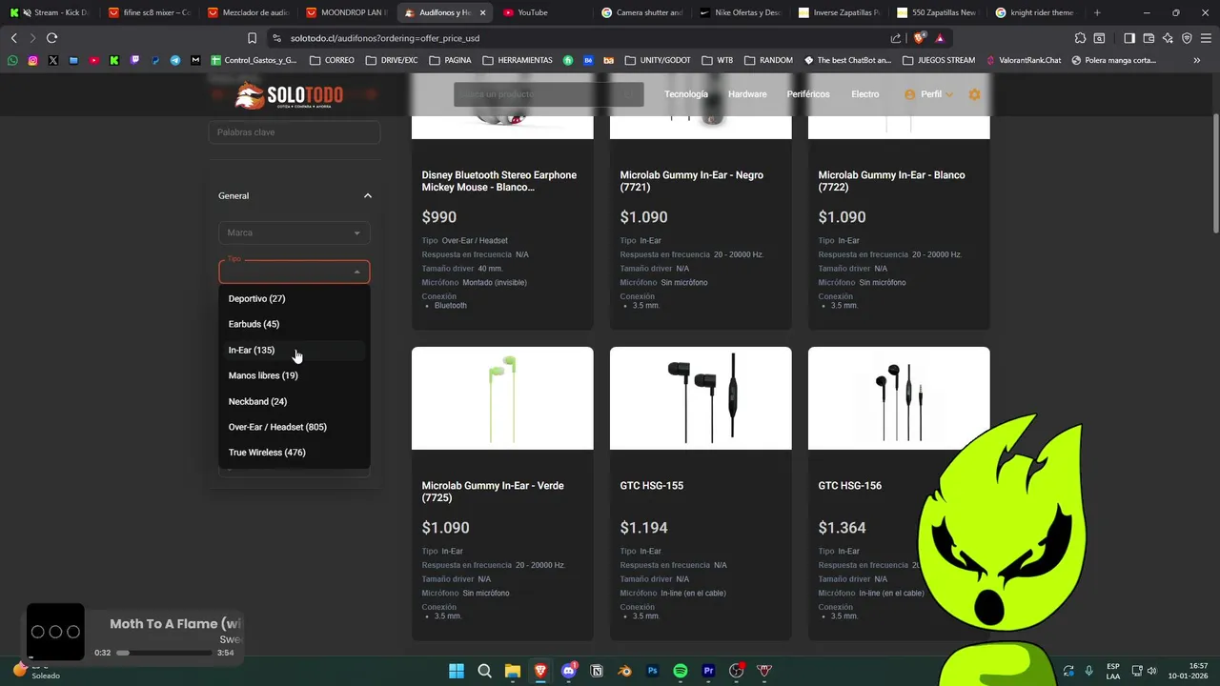1220x686 pixels.
Task: Close the open Tipo dropdown field
Action: pyautogui.click(x=294, y=272)
